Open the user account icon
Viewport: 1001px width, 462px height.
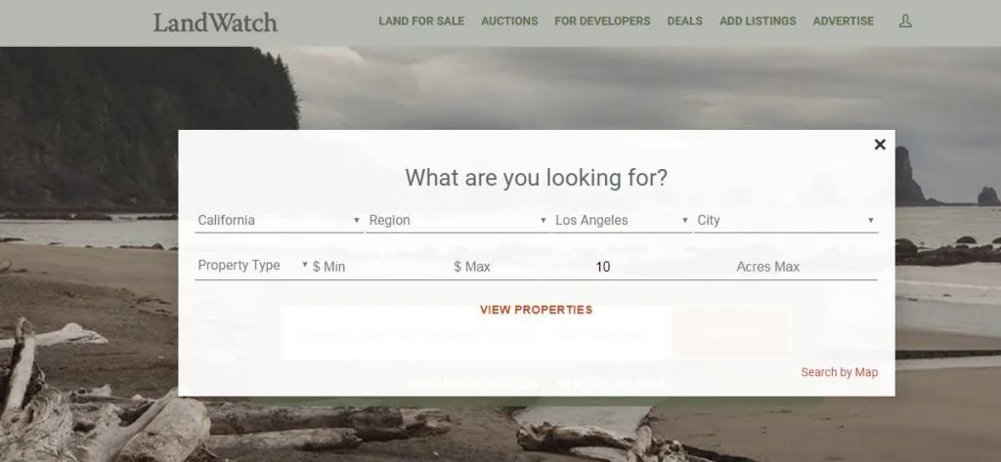click(x=905, y=21)
